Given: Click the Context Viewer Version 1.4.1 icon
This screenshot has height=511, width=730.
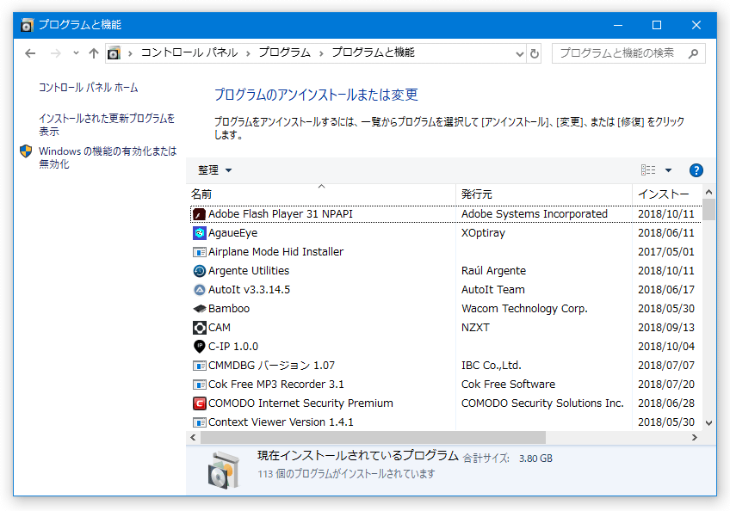Looking at the screenshot, I should (x=199, y=422).
